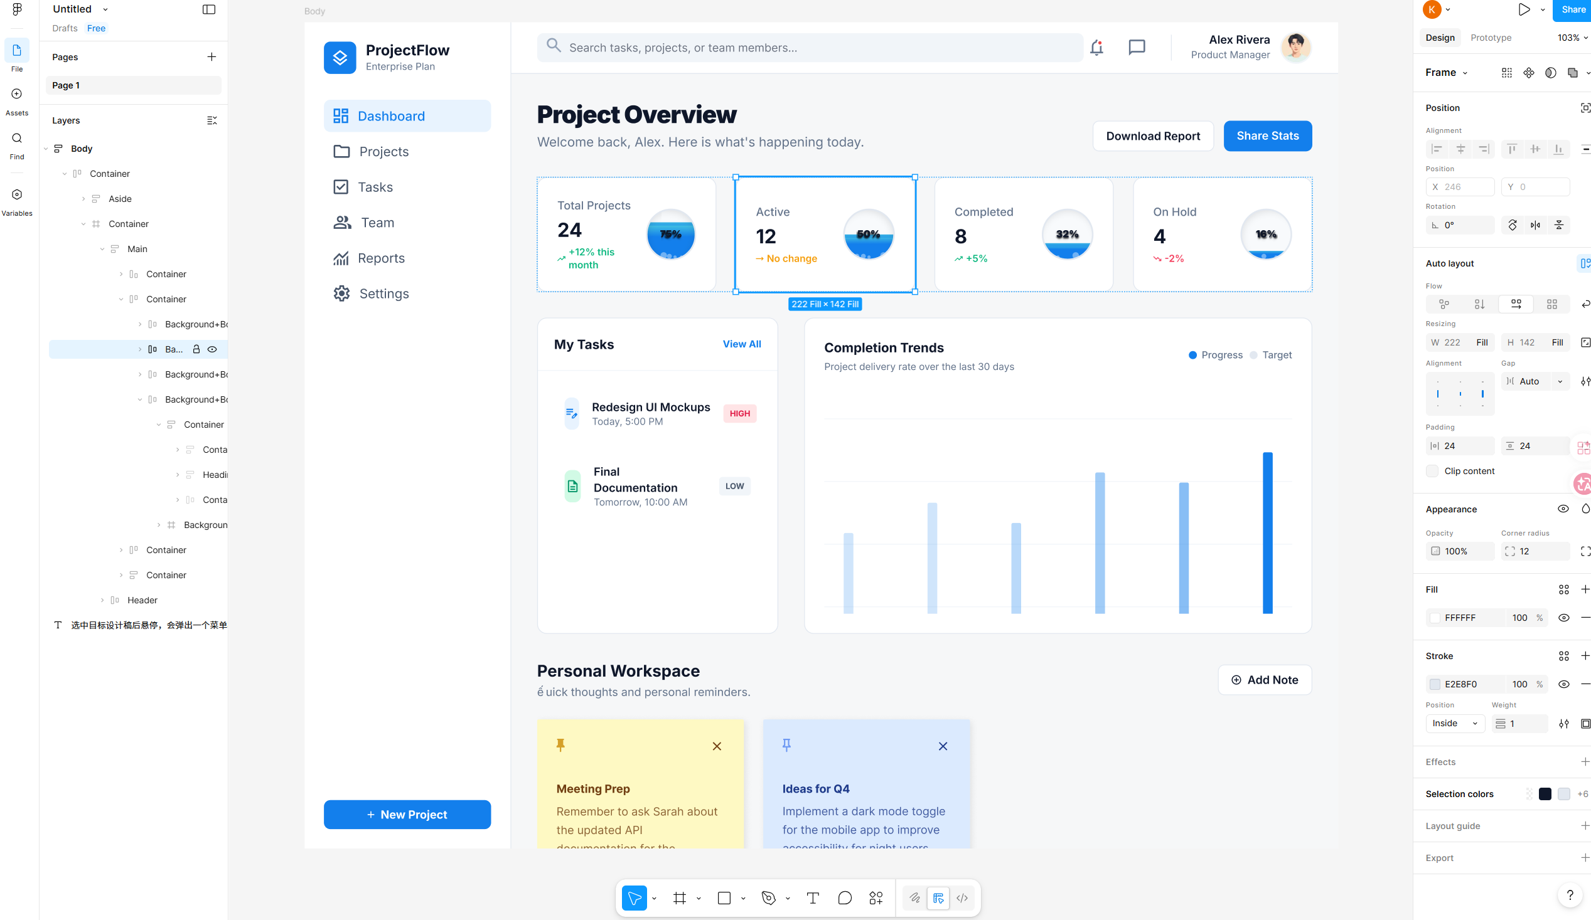Toggle visibility of Stroke E2E8F0
Viewport: 1591px width, 920px height.
pos(1563,684)
